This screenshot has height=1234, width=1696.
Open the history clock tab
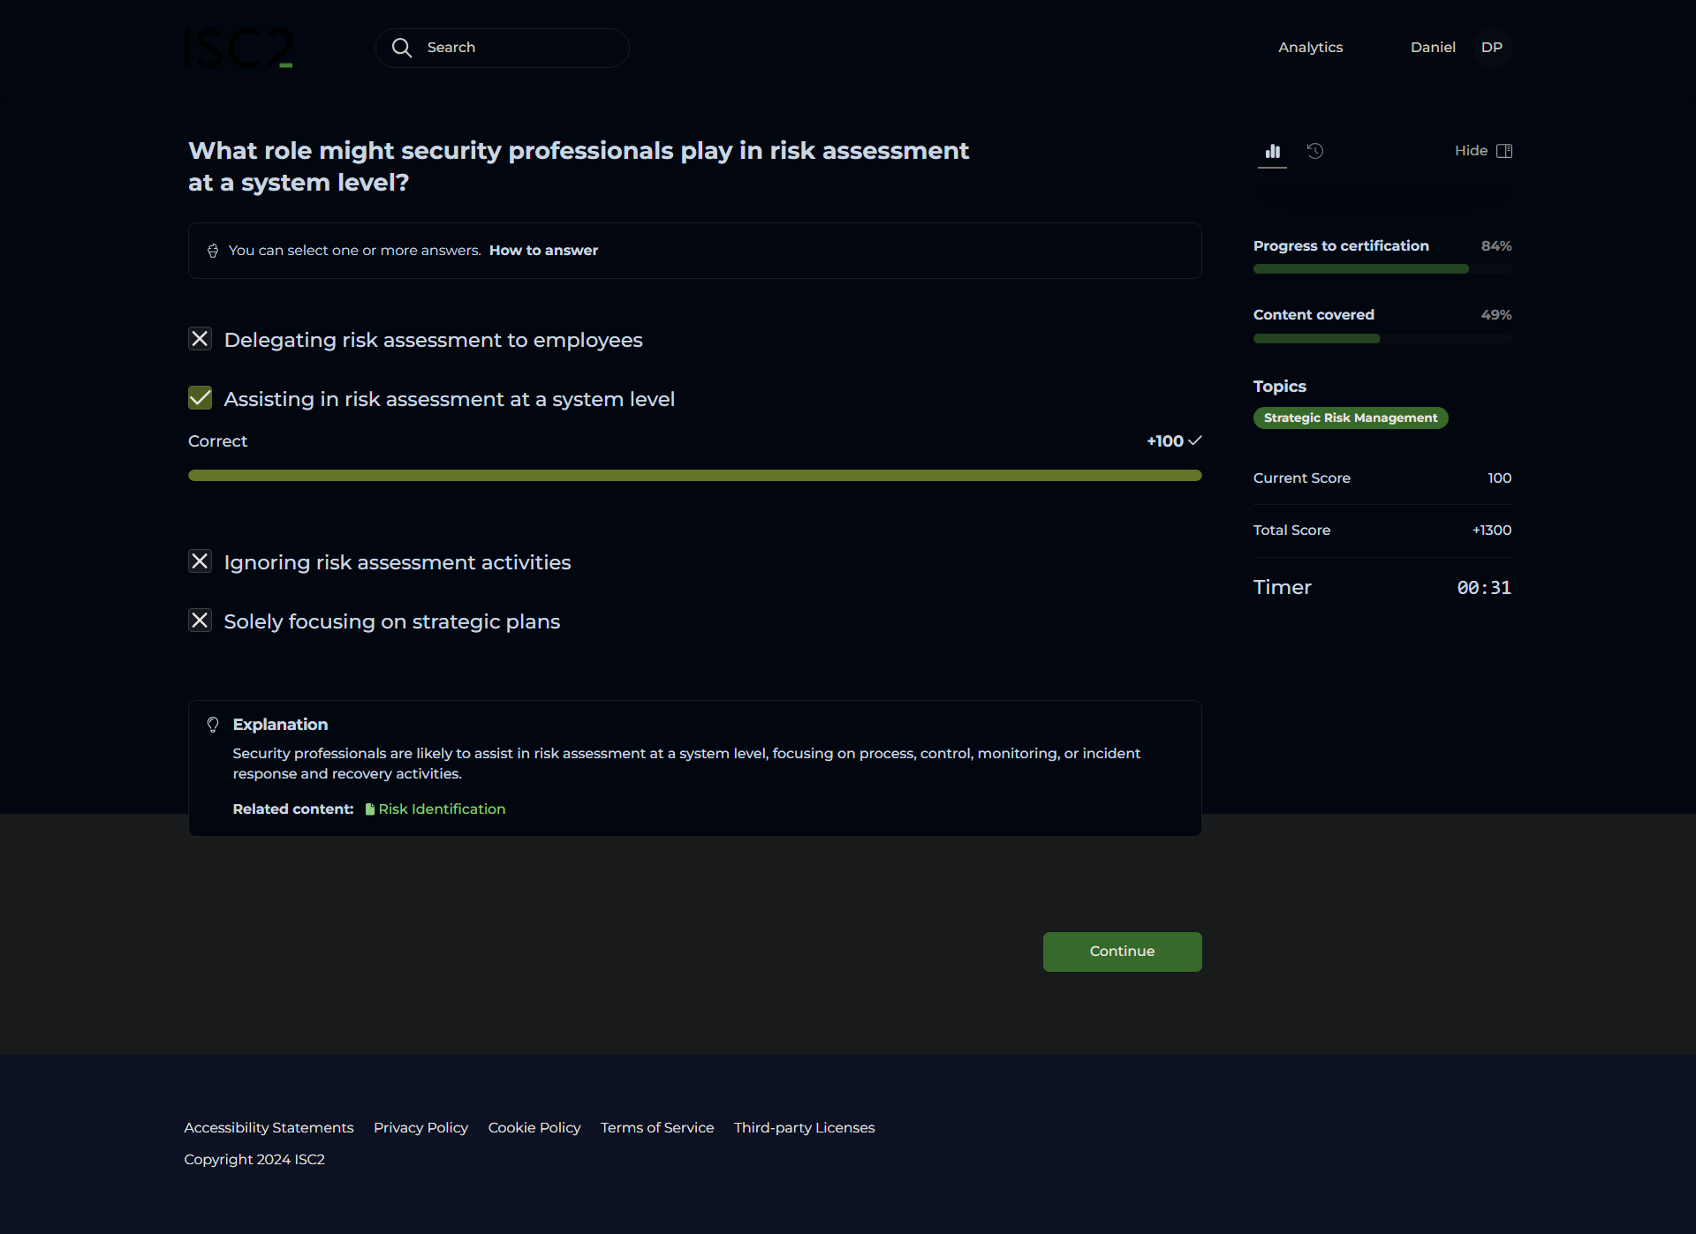click(1315, 151)
